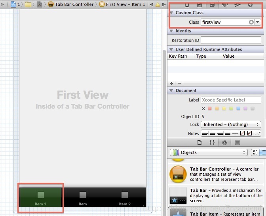Align notes text left
This screenshot has height=216, width=266.
coord(205,133)
